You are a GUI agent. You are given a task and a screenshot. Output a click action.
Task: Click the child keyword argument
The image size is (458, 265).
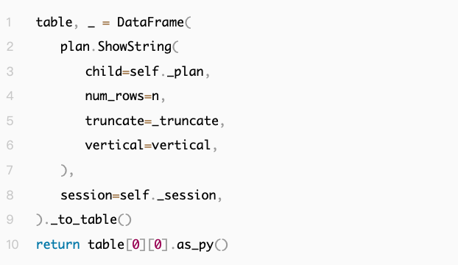pos(104,71)
